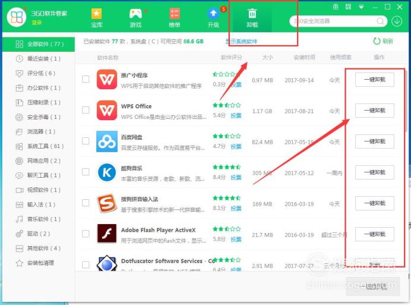Click the grid tools icon in title bar
411x305 pixels.
(x=349, y=7)
